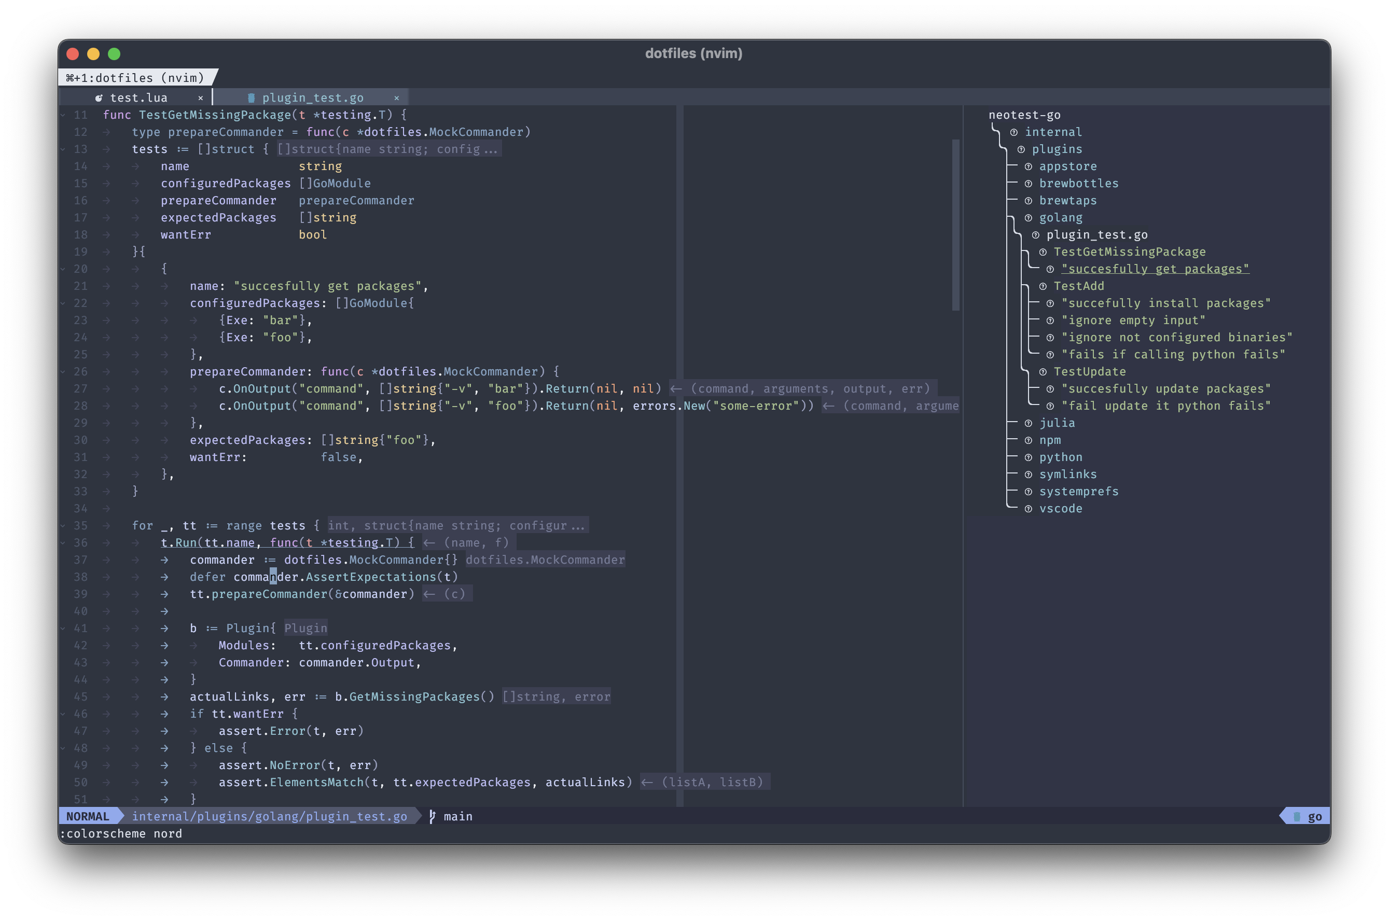The height and width of the screenshot is (921, 1389).
Task: Click the neotest-go adapter heading
Action: 1024,115
